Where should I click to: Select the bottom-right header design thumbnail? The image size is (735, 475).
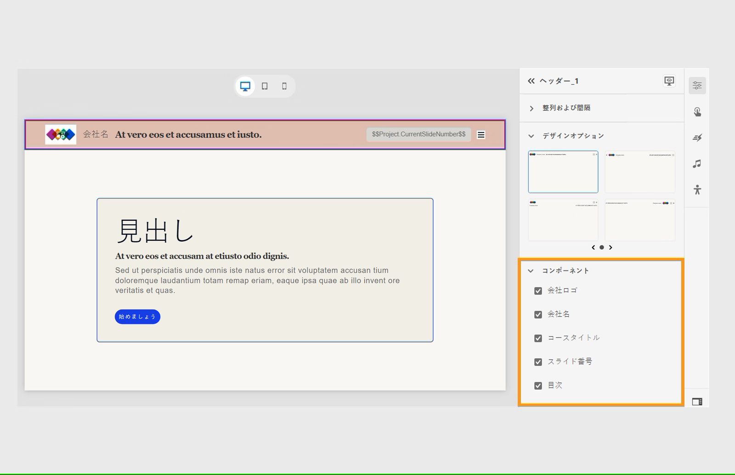click(x=640, y=220)
